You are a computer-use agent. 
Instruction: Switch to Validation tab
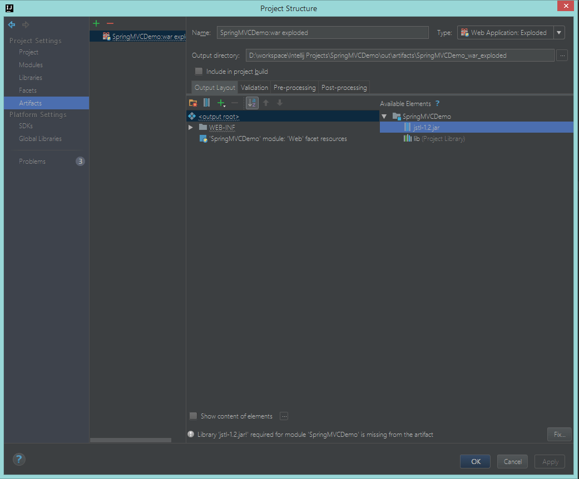coord(254,88)
